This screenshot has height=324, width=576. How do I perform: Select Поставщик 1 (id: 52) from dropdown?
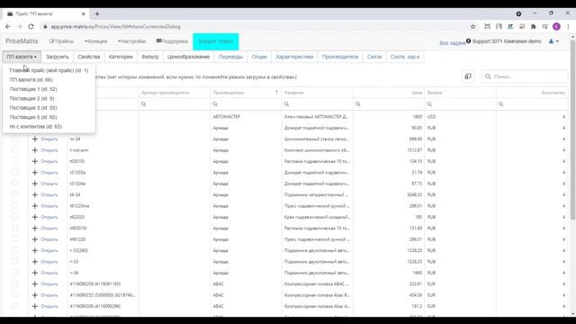pos(33,89)
